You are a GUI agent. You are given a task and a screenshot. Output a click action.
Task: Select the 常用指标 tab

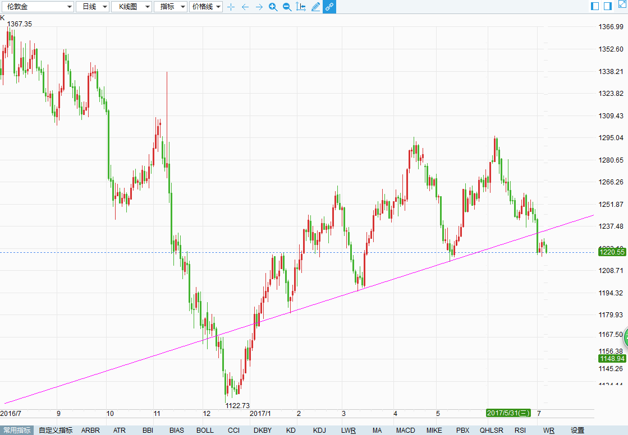[x=17, y=430]
